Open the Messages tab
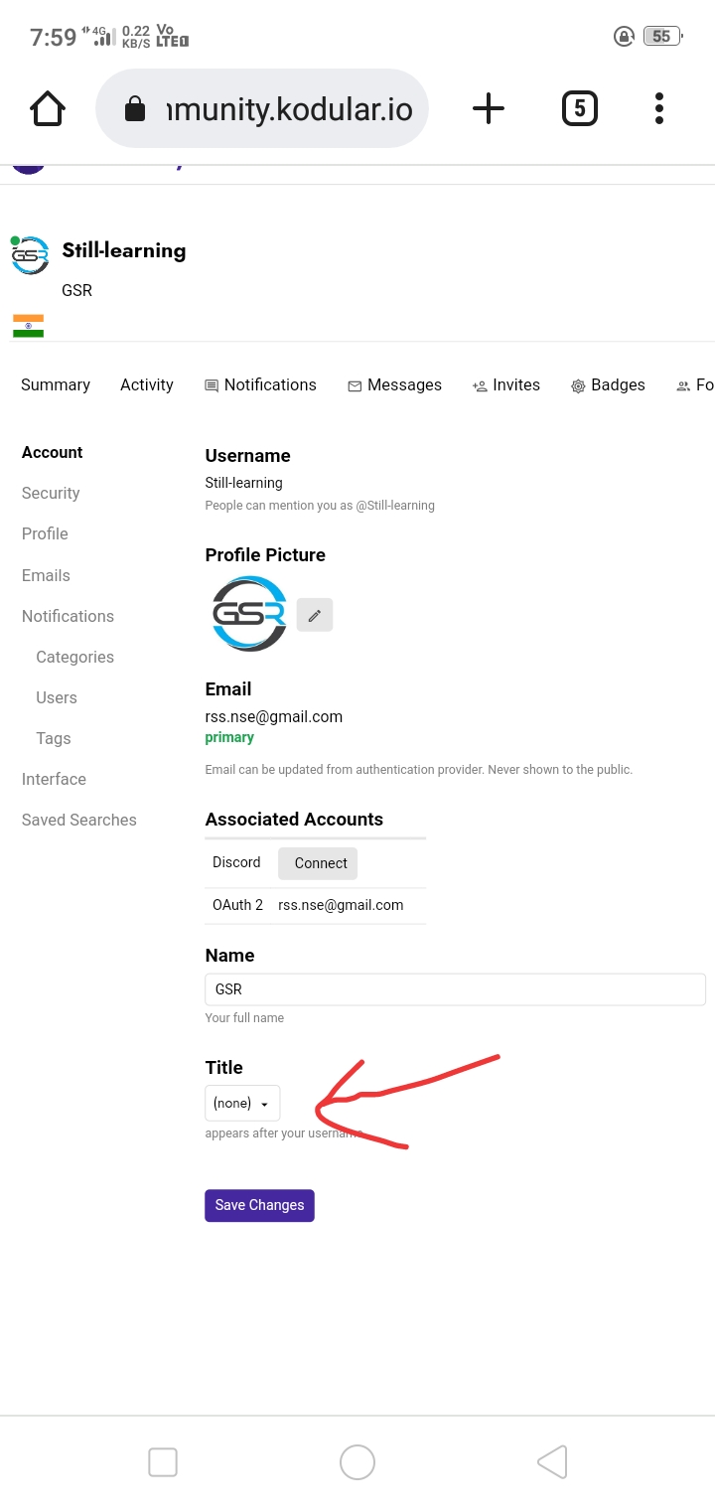 click(x=394, y=385)
